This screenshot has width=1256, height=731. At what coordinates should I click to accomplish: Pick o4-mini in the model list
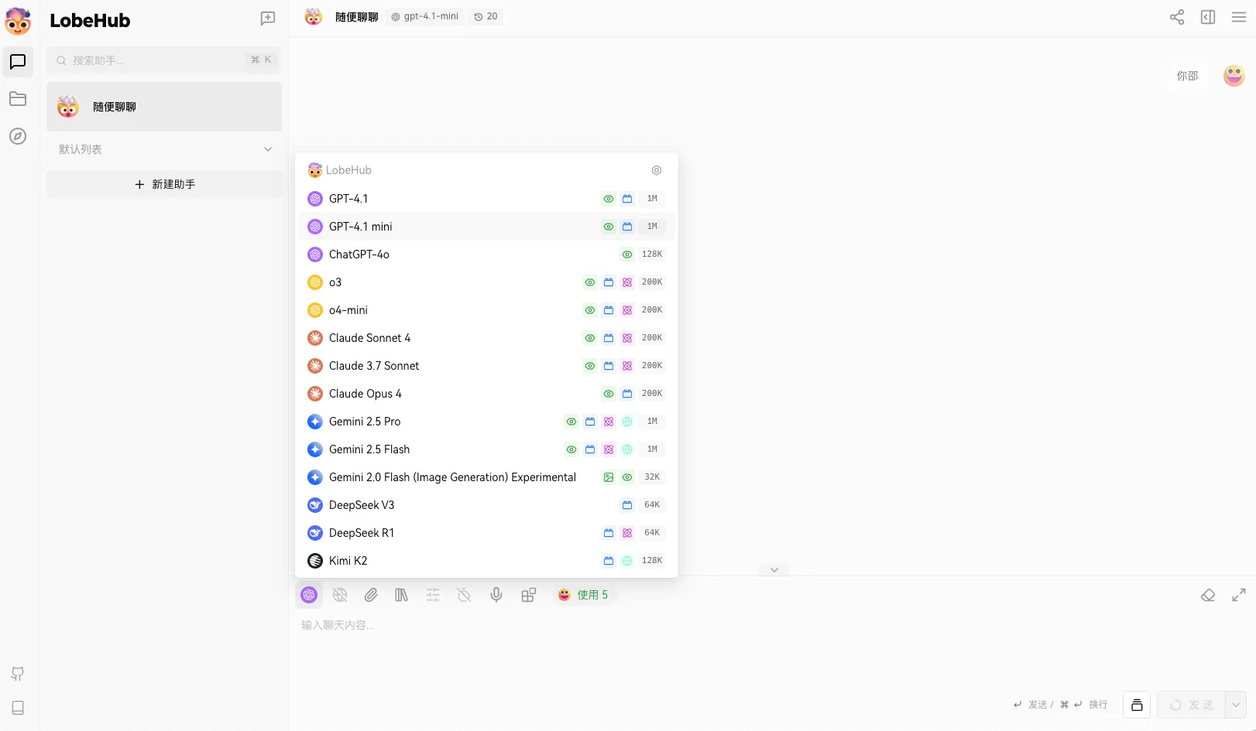pyautogui.click(x=486, y=310)
